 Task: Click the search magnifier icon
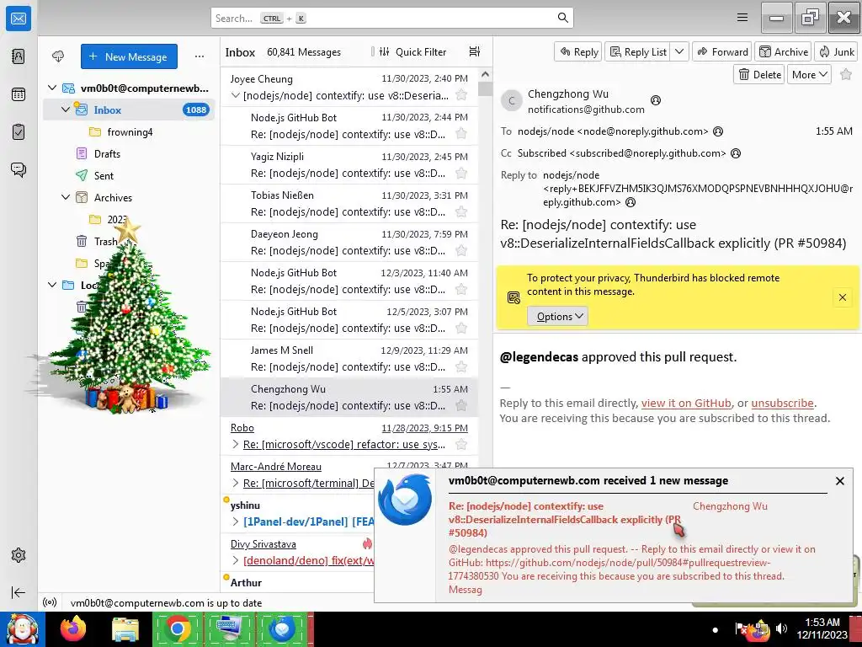coord(562,18)
